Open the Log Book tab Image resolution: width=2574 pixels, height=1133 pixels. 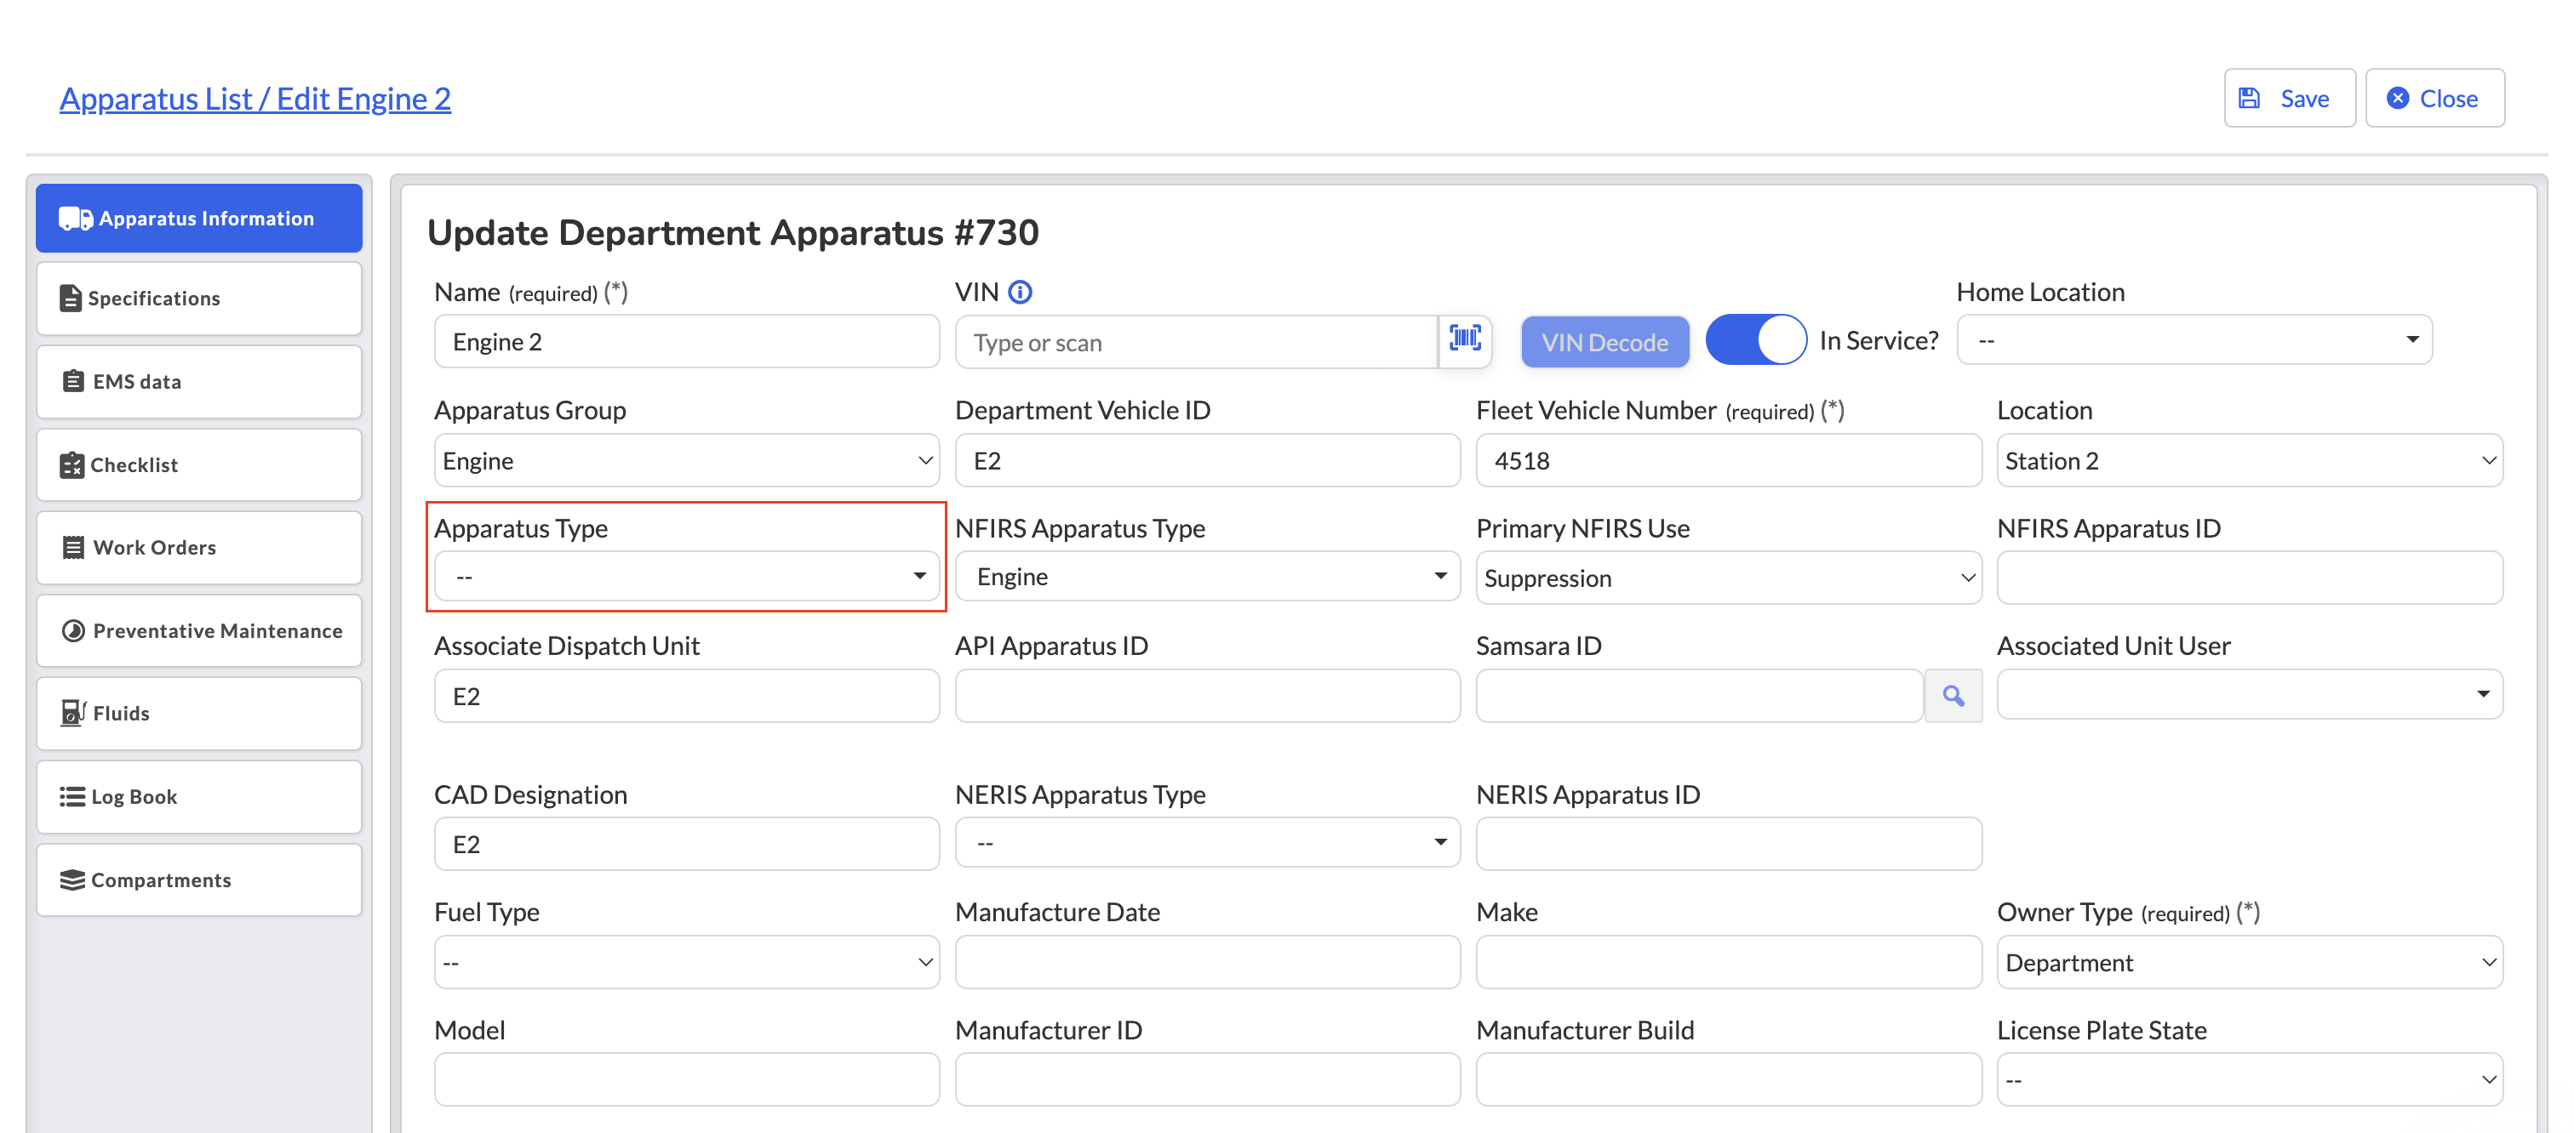click(199, 797)
